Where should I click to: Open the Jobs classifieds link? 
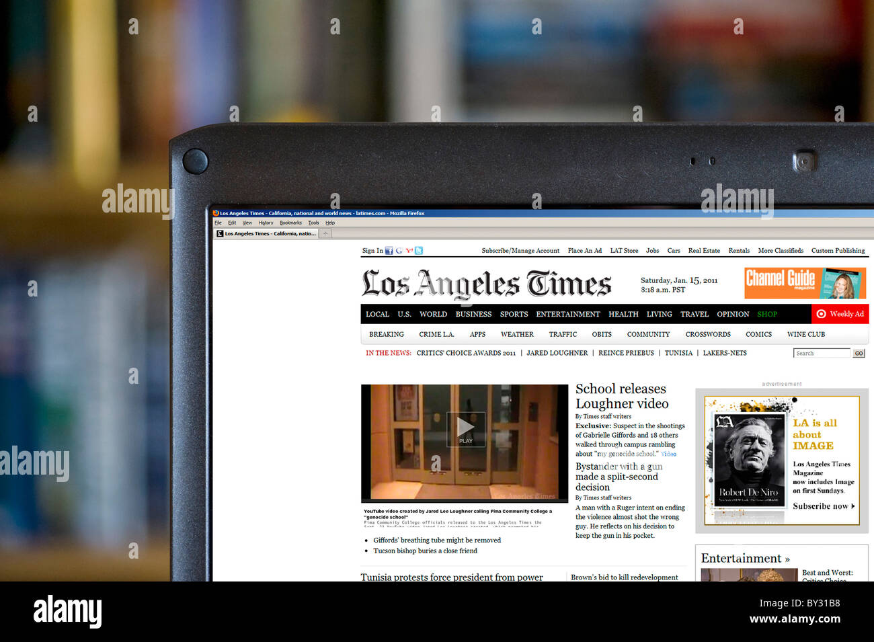[652, 251]
